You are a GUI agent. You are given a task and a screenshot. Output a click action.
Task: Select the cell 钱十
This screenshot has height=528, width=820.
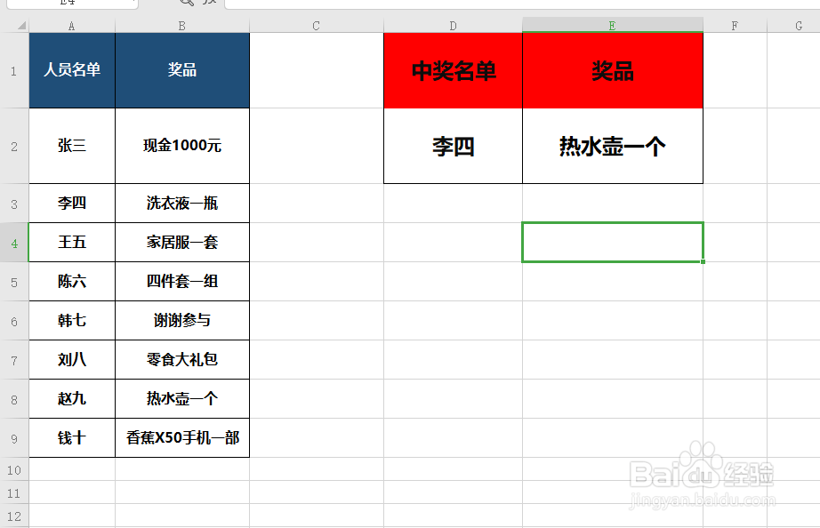pos(72,438)
